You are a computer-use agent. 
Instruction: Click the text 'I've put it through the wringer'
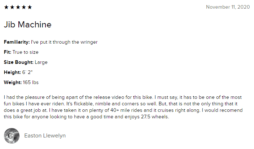coord(64,42)
